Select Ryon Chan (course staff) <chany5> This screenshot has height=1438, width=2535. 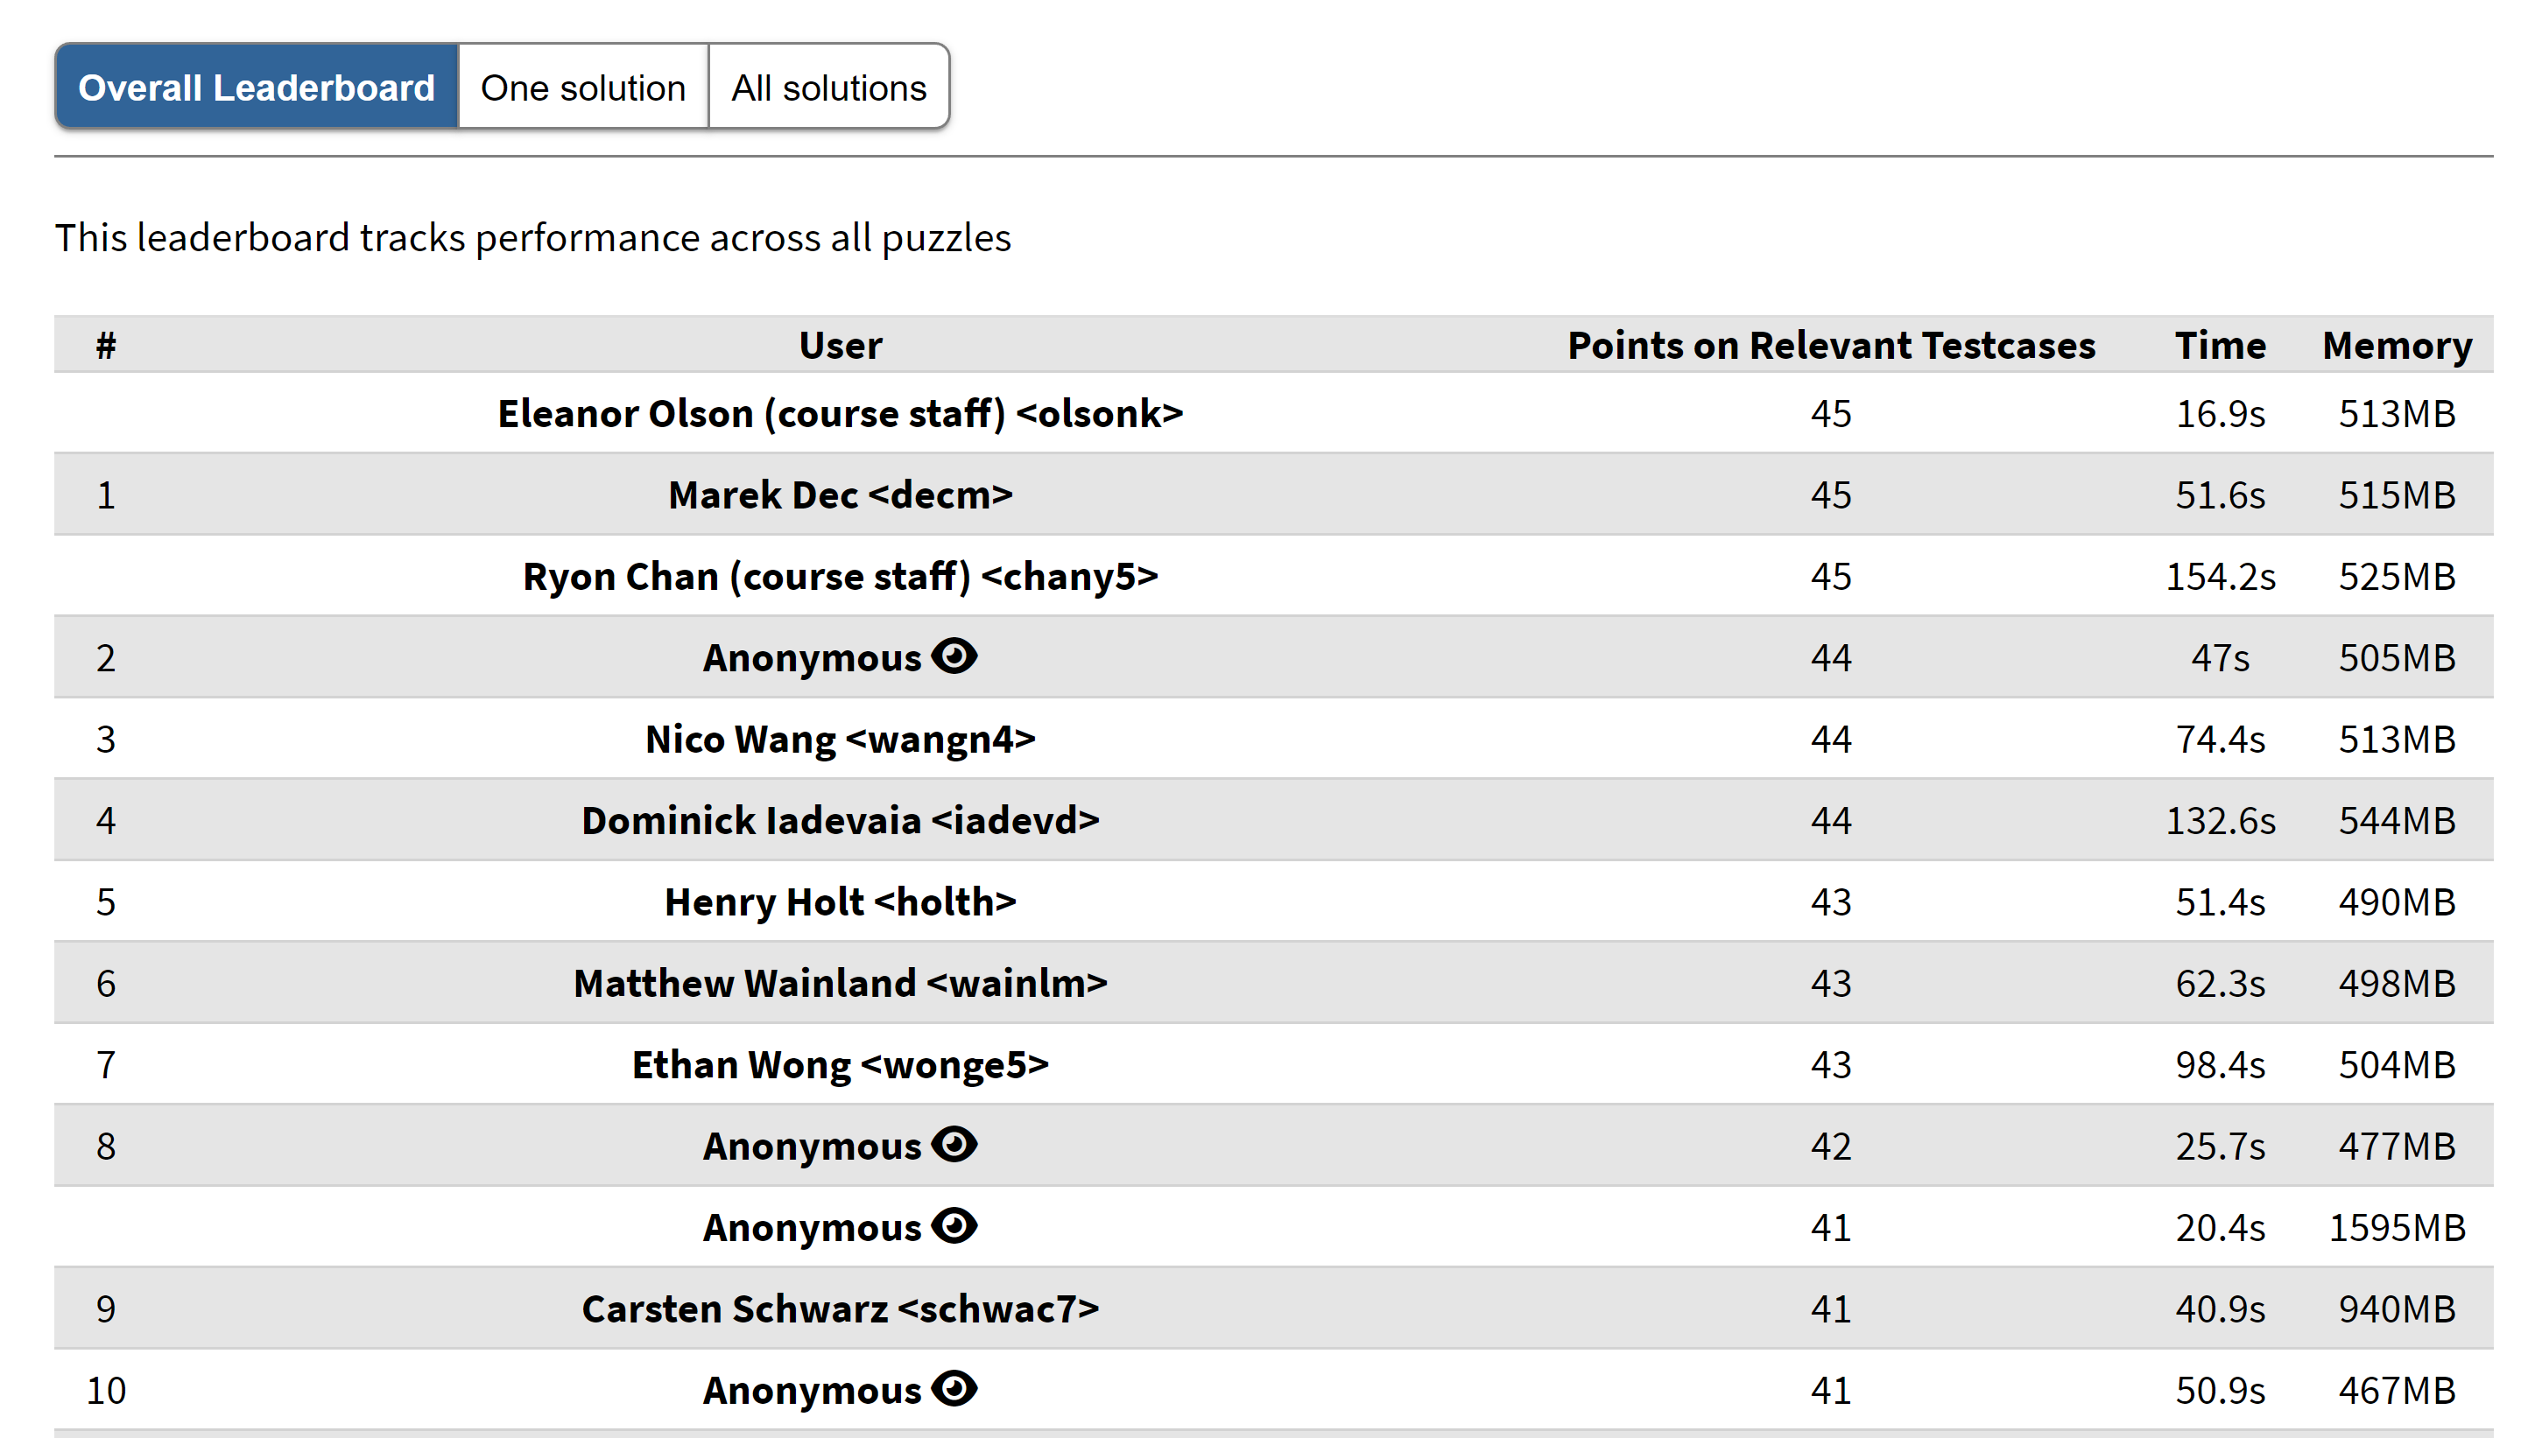pos(840,576)
